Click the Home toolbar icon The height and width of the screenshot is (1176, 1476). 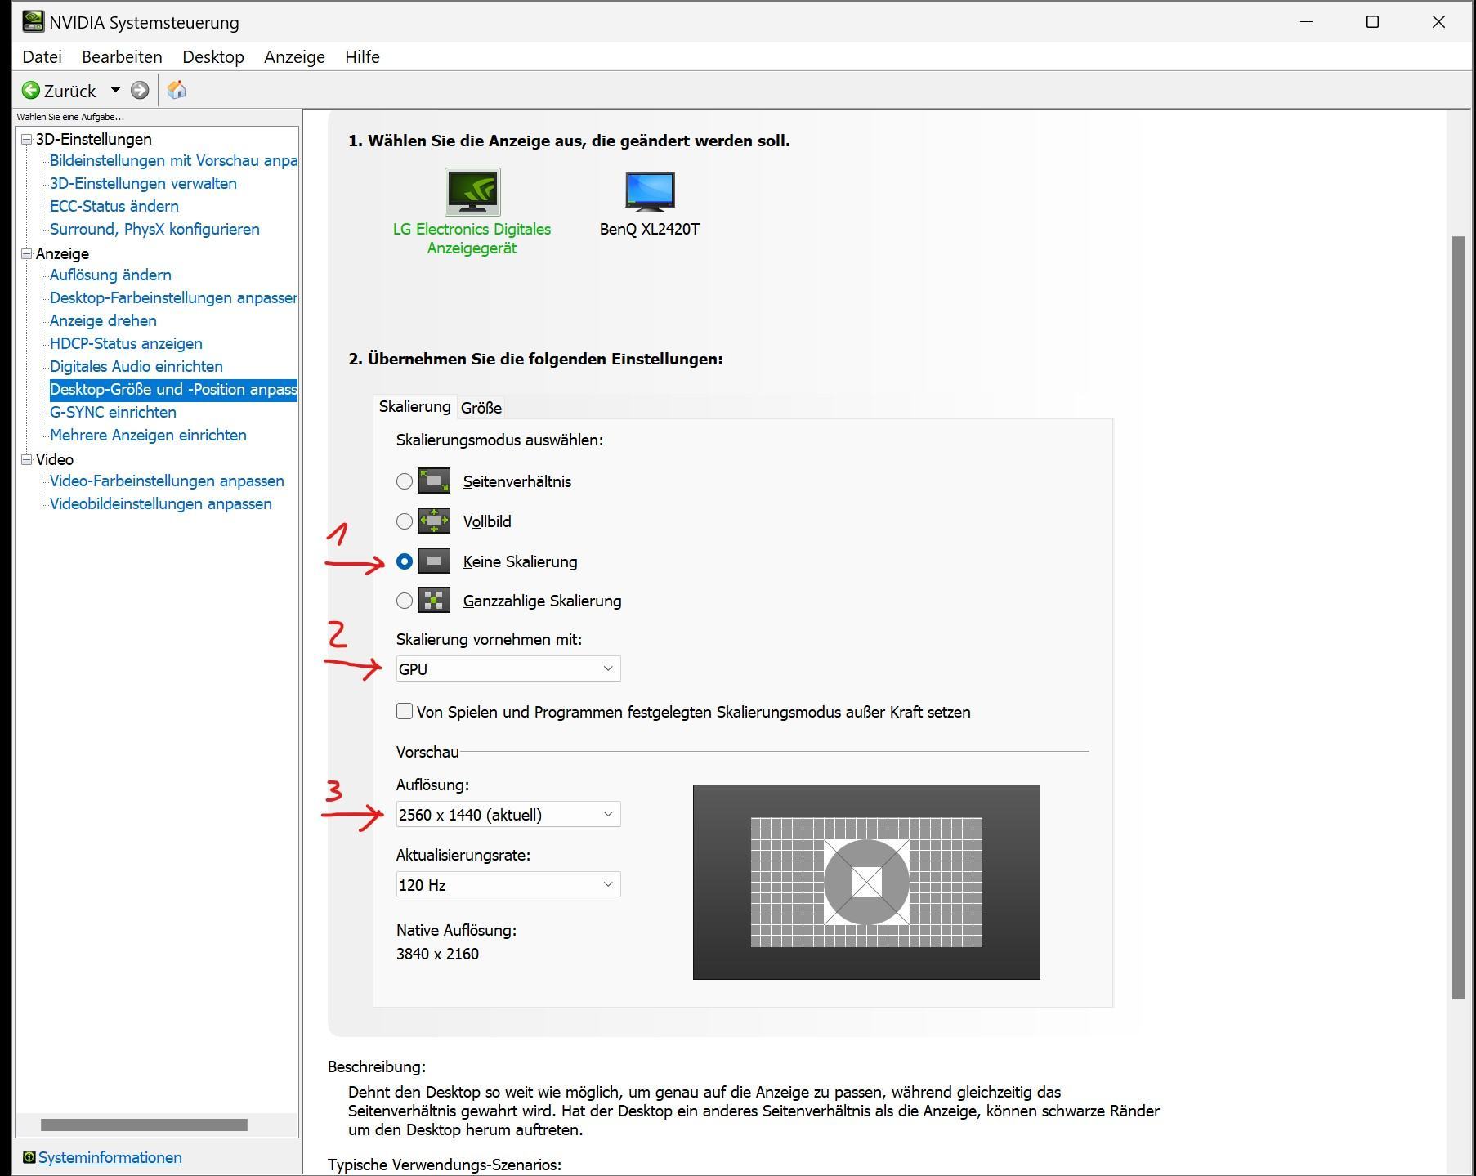tap(177, 90)
